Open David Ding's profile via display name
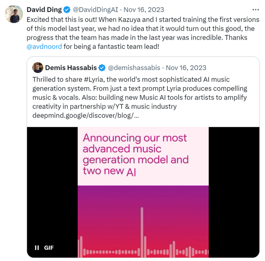 [44, 9]
